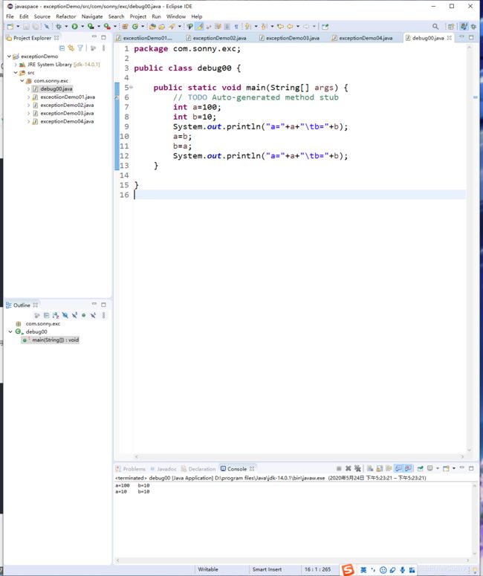Switch to the Javadoc tab

point(163,469)
